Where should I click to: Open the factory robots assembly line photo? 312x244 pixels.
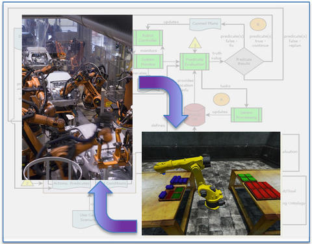coord(77,97)
